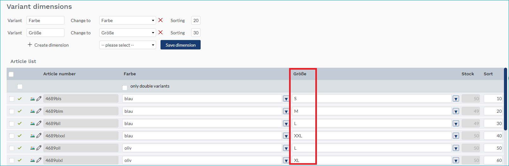Expand Farbe dropdown arrow for 4689blxxl

pos(286,136)
